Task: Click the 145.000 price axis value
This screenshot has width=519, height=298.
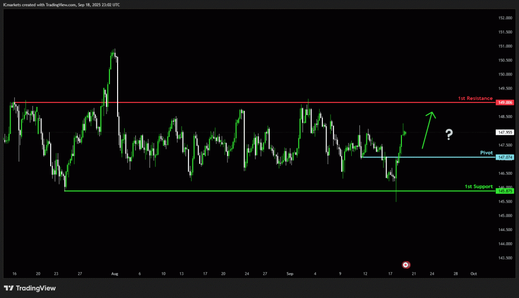Action: (x=505, y=215)
